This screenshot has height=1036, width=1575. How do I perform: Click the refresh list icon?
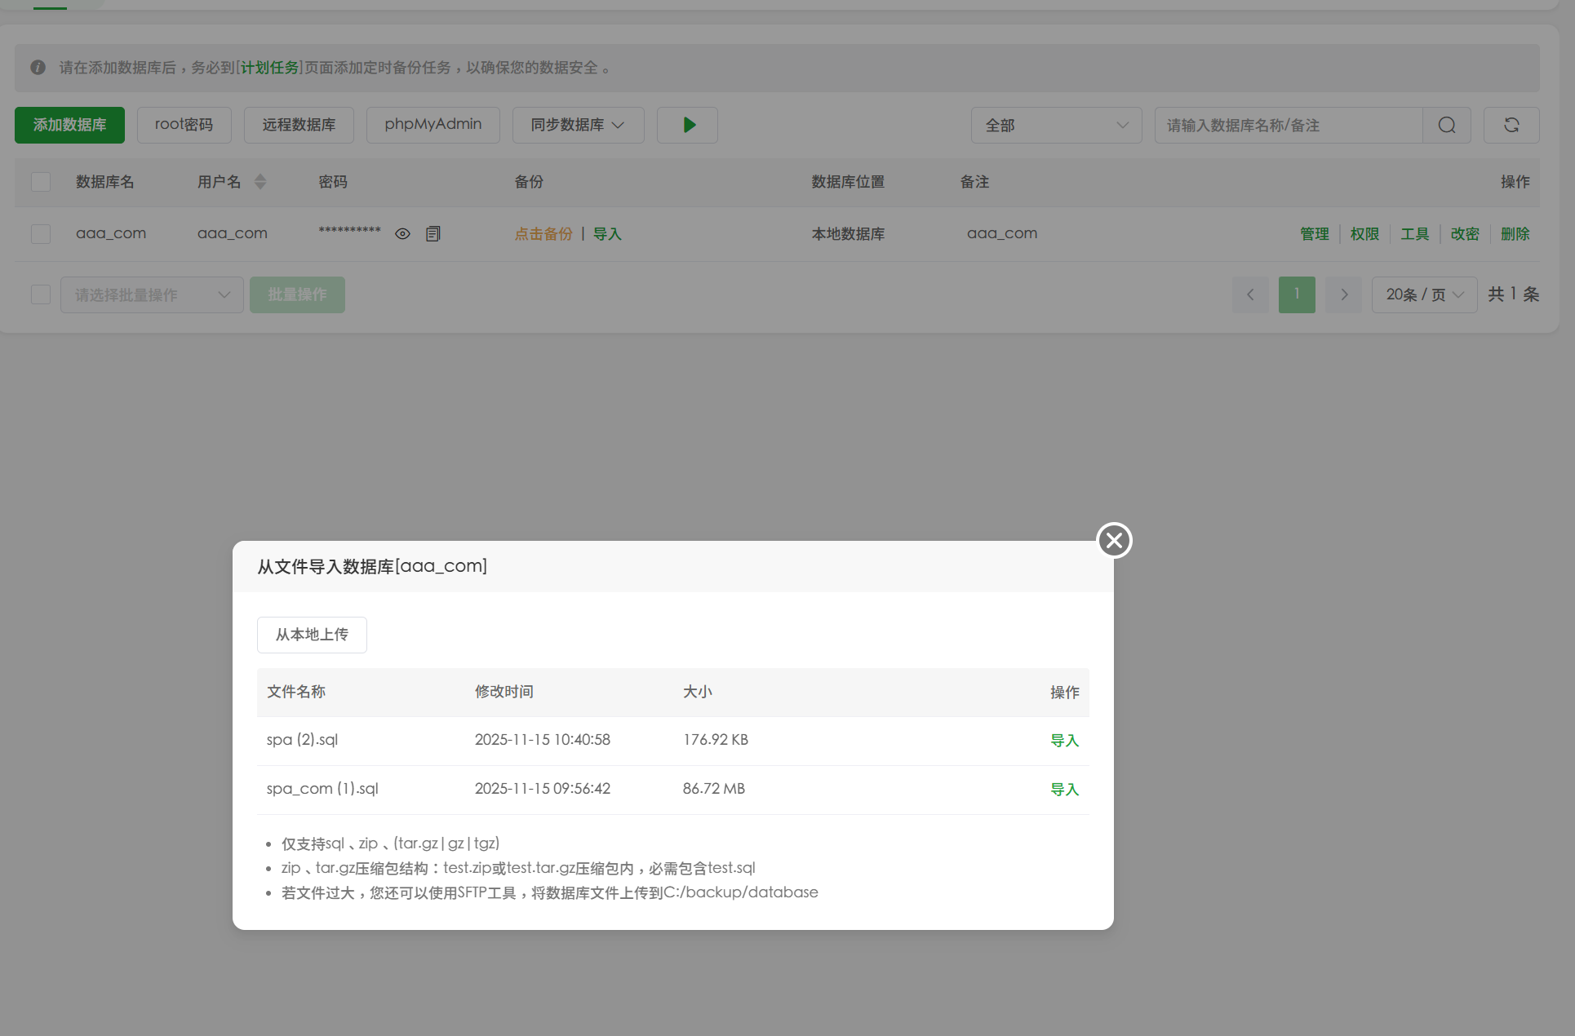click(x=1511, y=125)
